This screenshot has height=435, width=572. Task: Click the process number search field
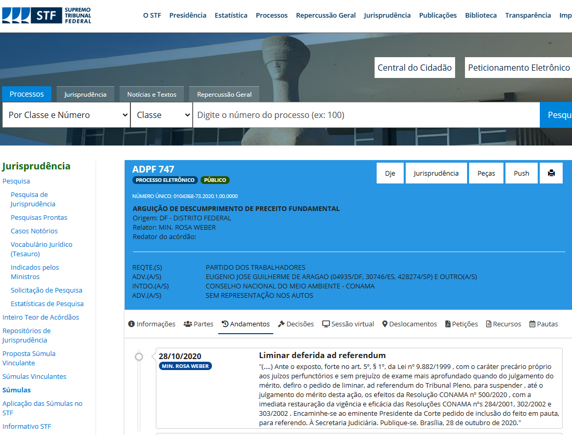click(366, 115)
